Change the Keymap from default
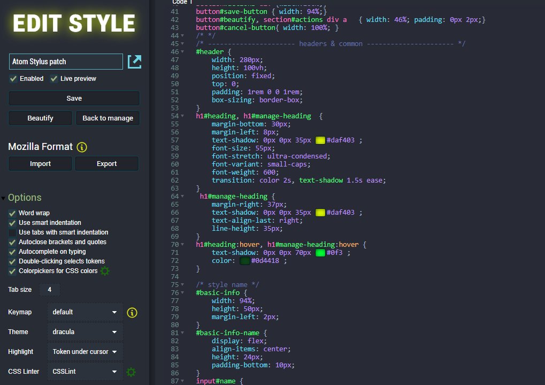The height and width of the screenshot is (385, 545). pyautogui.click(x=85, y=312)
